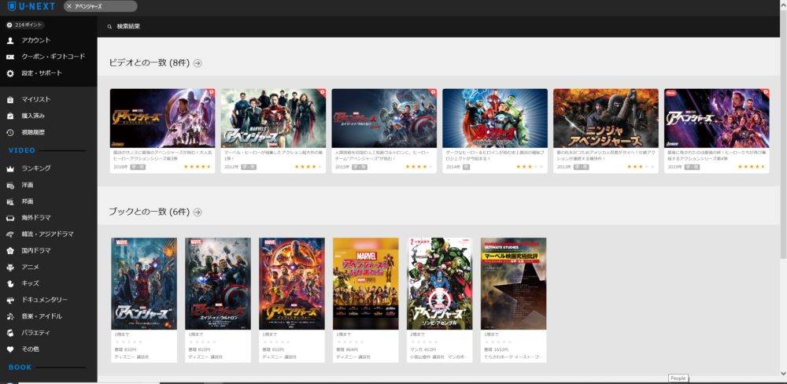This screenshot has height=384, width=787.
Task: Open the yellow アベンジャーズ book cover
Action: pos(366,283)
